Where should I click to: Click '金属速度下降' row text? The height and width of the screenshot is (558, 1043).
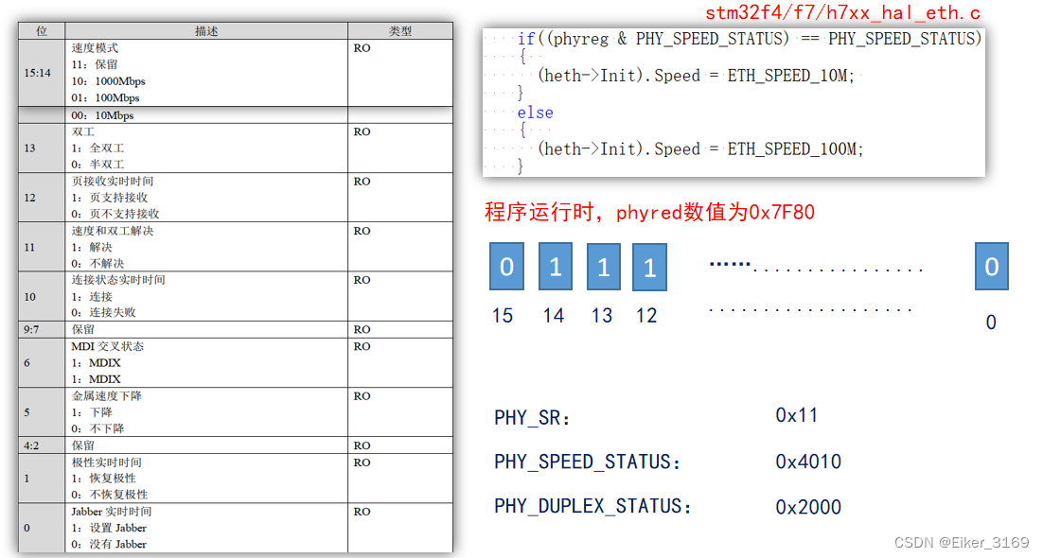(106, 395)
